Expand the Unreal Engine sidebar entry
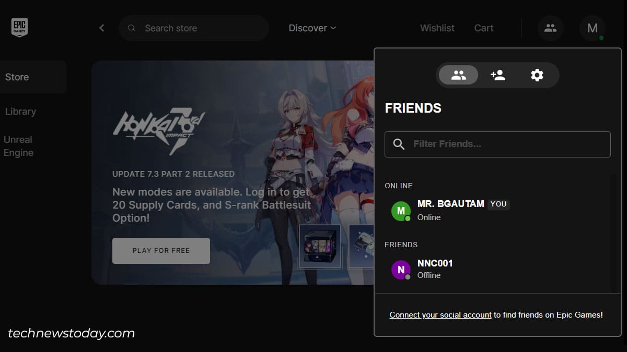 pos(18,146)
